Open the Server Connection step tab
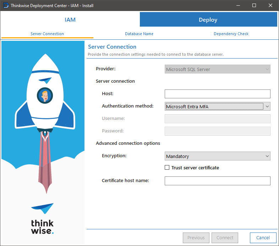The width and height of the screenshot is (279, 246). pyautogui.click(x=47, y=34)
